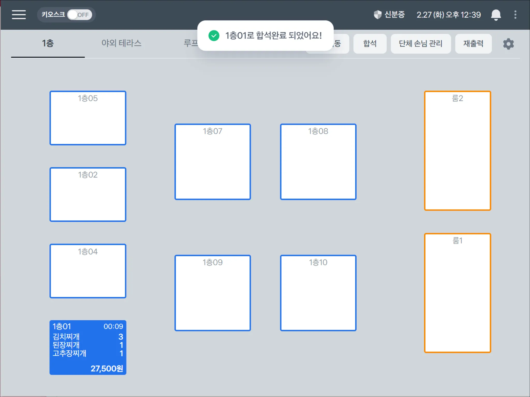This screenshot has width=530, height=397.
Task: Open the notification bell
Action: (x=496, y=15)
